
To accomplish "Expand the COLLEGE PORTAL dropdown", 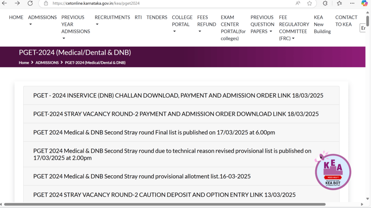I will click(x=182, y=24).
